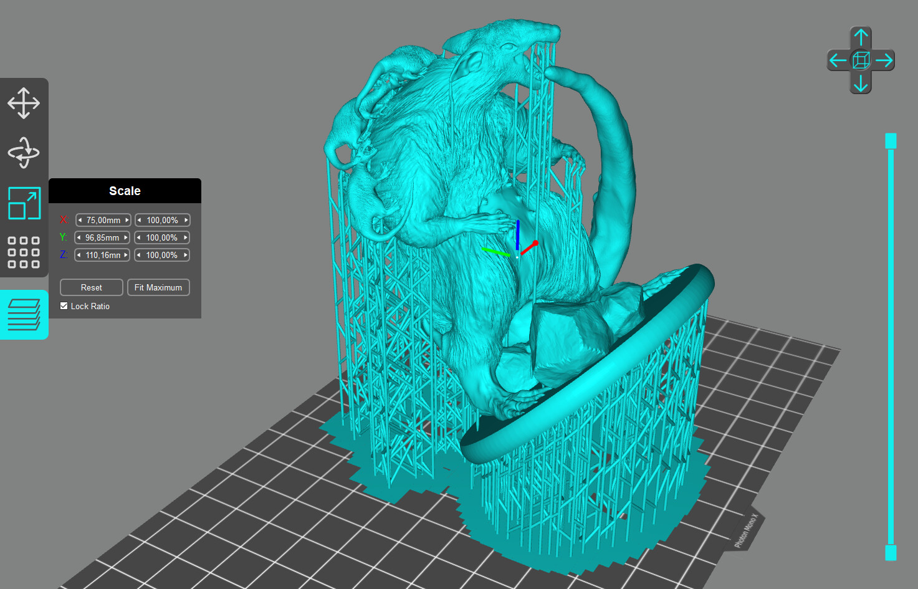Open the Array/Clone tool

coord(24,252)
